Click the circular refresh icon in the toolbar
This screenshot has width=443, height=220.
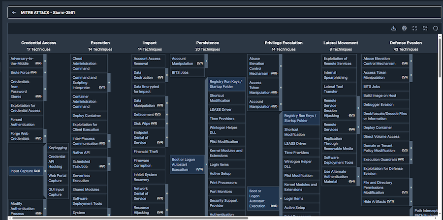click(x=436, y=28)
